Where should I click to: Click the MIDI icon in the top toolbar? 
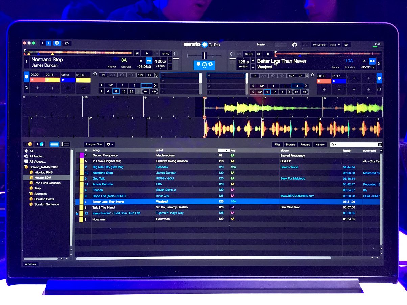[305, 45]
